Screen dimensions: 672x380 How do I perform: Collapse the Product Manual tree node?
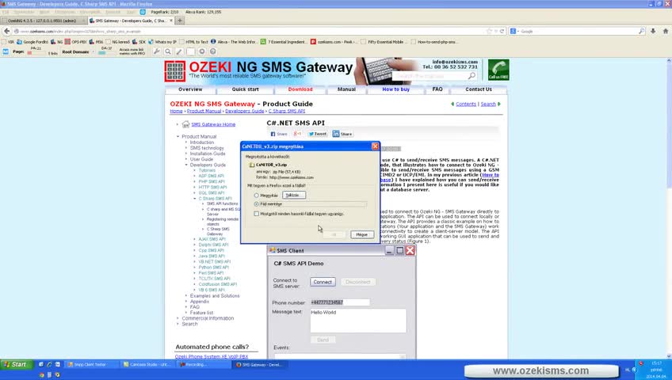(x=178, y=136)
